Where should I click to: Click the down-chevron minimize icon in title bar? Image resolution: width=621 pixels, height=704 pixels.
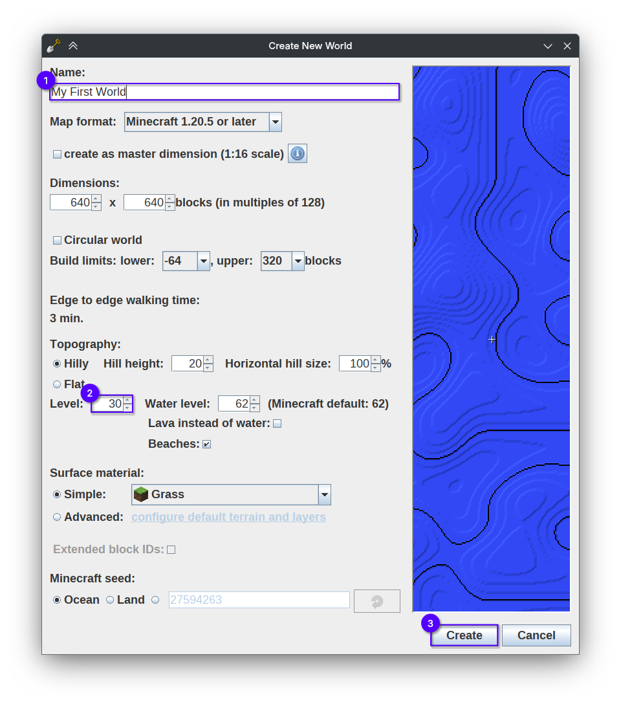(x=548, y=46)
